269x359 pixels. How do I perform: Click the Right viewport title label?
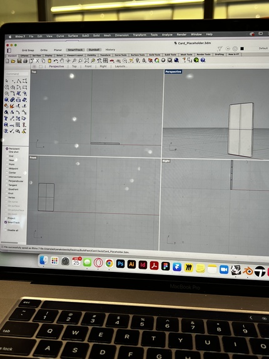(166, 161)
